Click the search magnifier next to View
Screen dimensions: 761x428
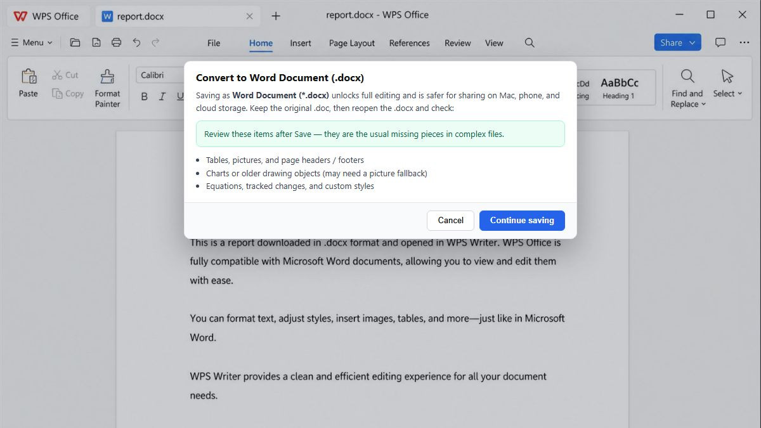pyautogui.click(x=530, y=42)
